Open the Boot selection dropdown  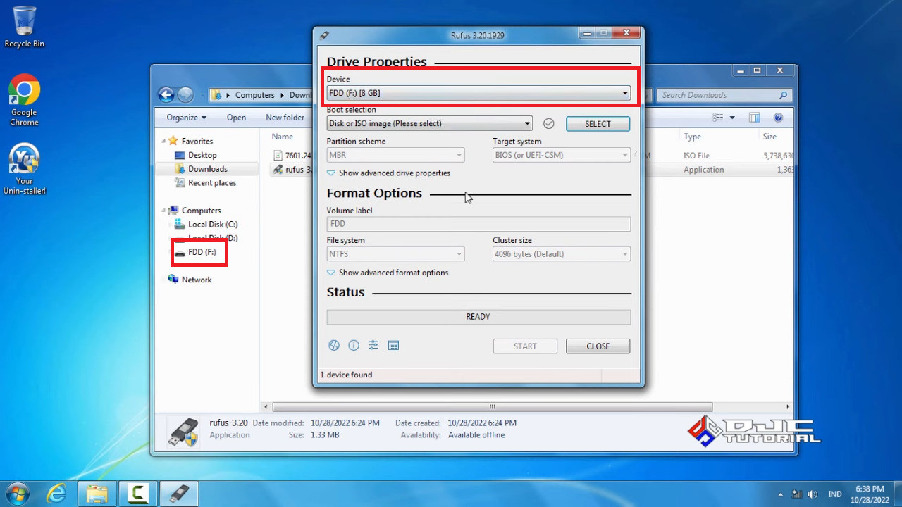tap(429, 123)
